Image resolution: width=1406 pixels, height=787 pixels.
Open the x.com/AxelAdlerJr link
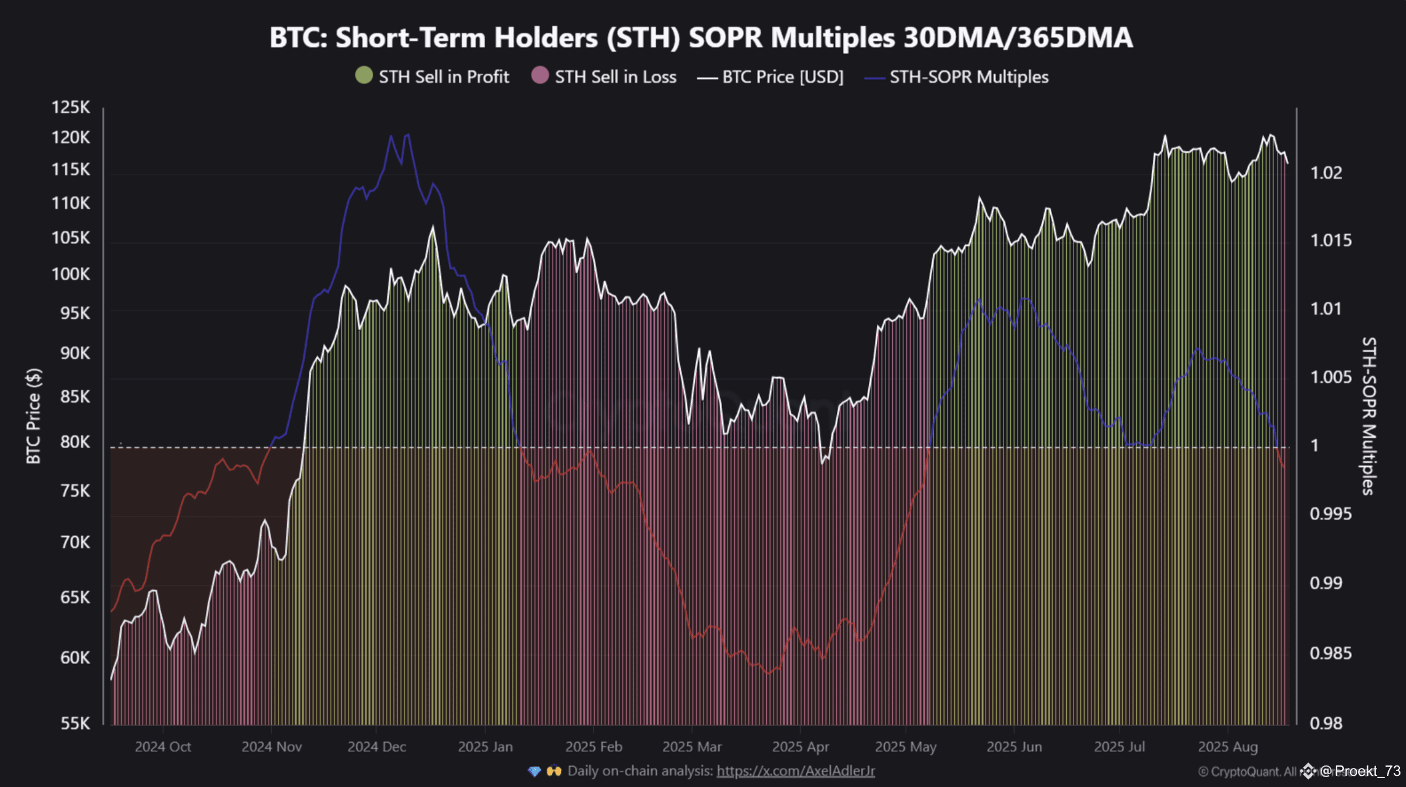795,770
